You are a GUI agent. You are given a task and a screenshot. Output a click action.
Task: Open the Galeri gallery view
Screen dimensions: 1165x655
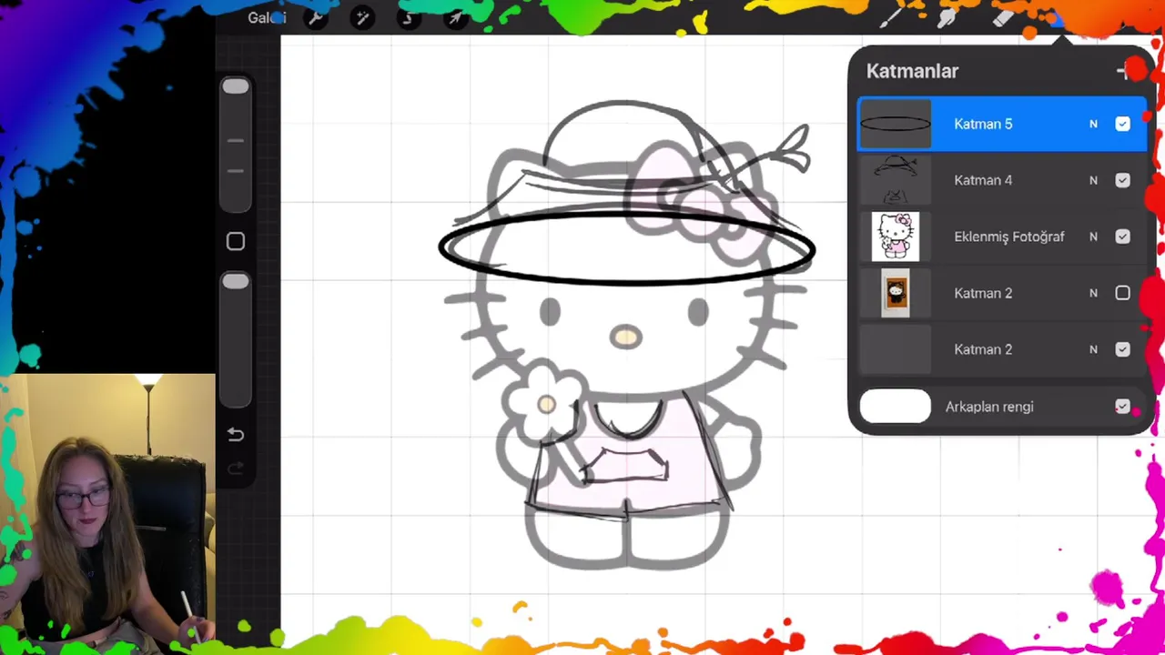pos(267,17)
